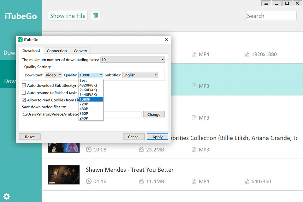The width and height of the screenshot is (303, 202).
Task: Click the Search input field
Action: tap(271, 16)
